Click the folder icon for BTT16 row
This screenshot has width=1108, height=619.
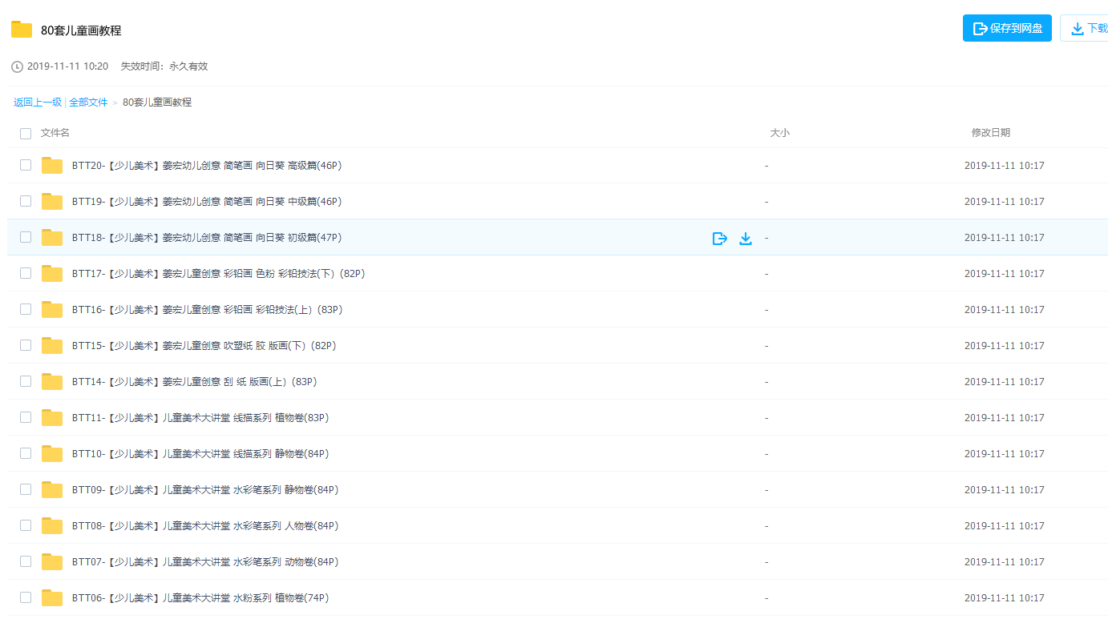click(52, 310)
